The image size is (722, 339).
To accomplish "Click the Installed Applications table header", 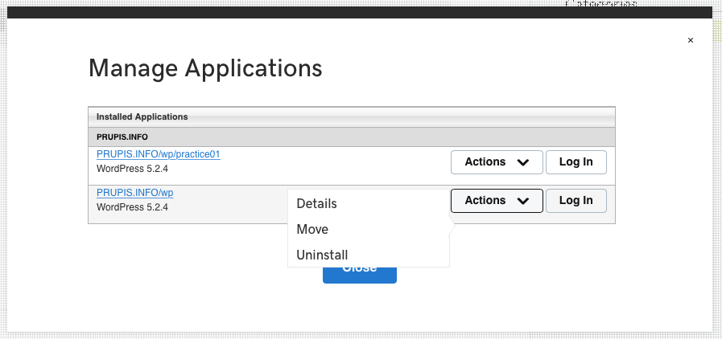I will click(142, 117).
